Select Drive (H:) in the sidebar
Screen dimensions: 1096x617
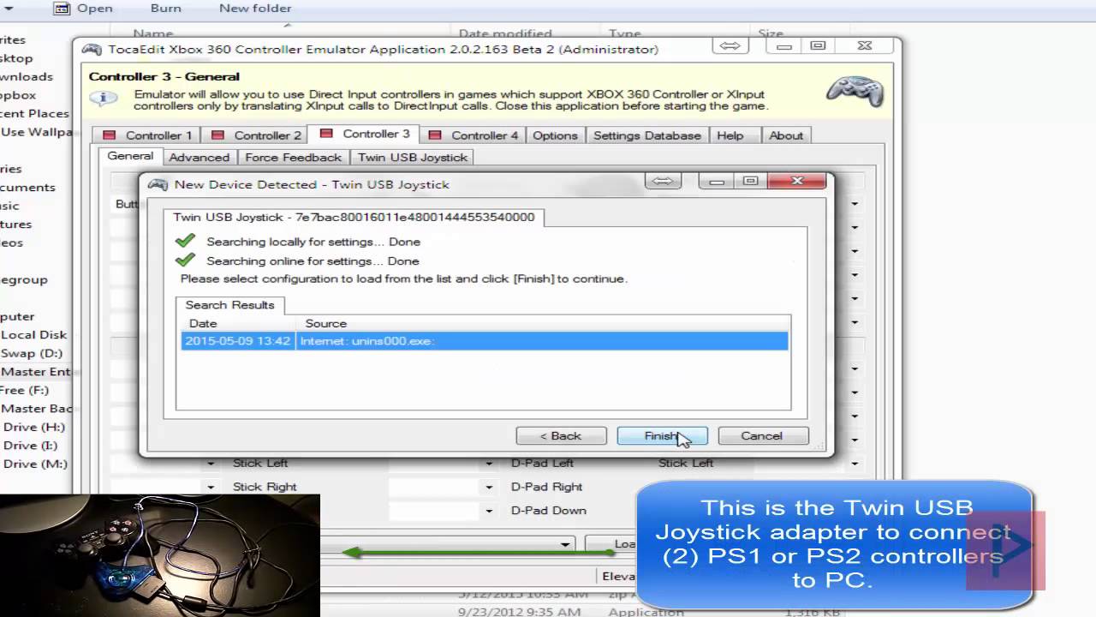click(x=33, y=427)
